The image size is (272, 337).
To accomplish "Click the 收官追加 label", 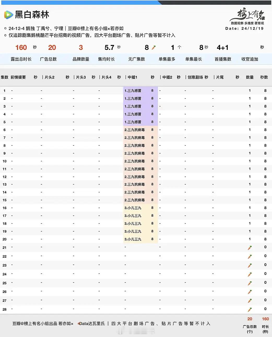I will tap(250, 59).
